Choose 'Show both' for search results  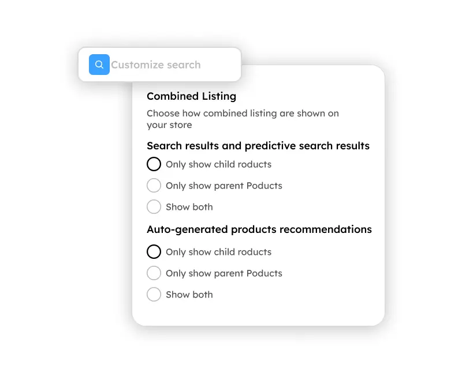[154, 206]
